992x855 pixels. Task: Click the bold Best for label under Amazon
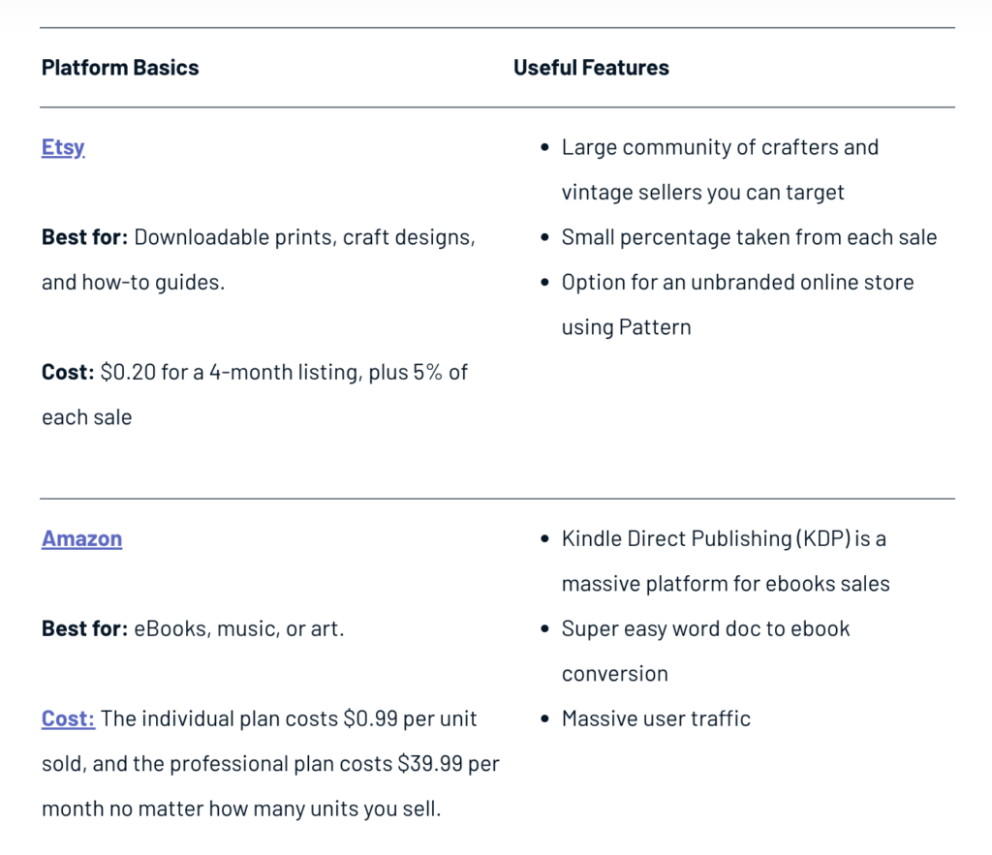click(85, 628)
